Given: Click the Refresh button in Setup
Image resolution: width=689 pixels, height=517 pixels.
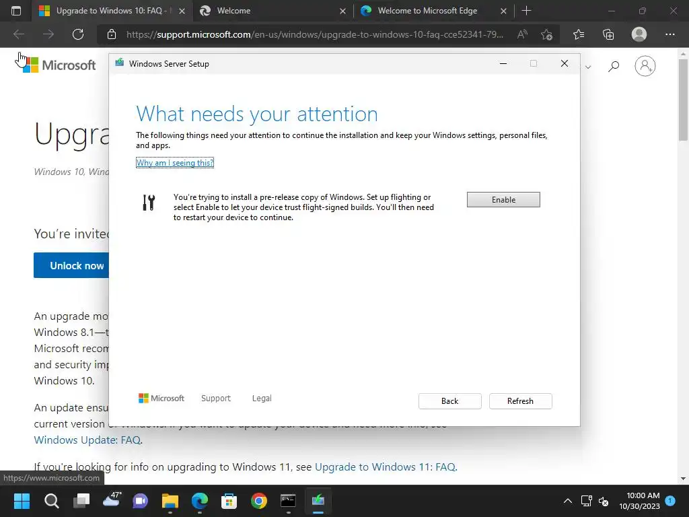Looking at the screenshot, I should tap(520, 401).
